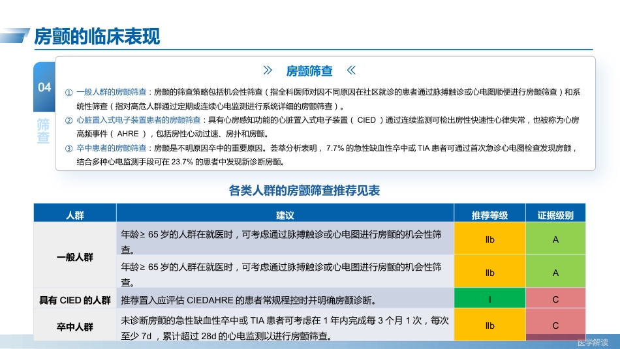Click the table caption 各类人群的房颤筛查推荐见表
620x349 pixels.
pyautogui.click(x=304, y=190)
